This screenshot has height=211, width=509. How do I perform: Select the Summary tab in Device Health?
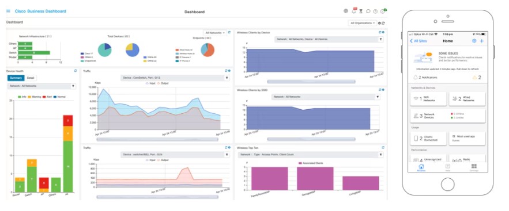point(16,78)
